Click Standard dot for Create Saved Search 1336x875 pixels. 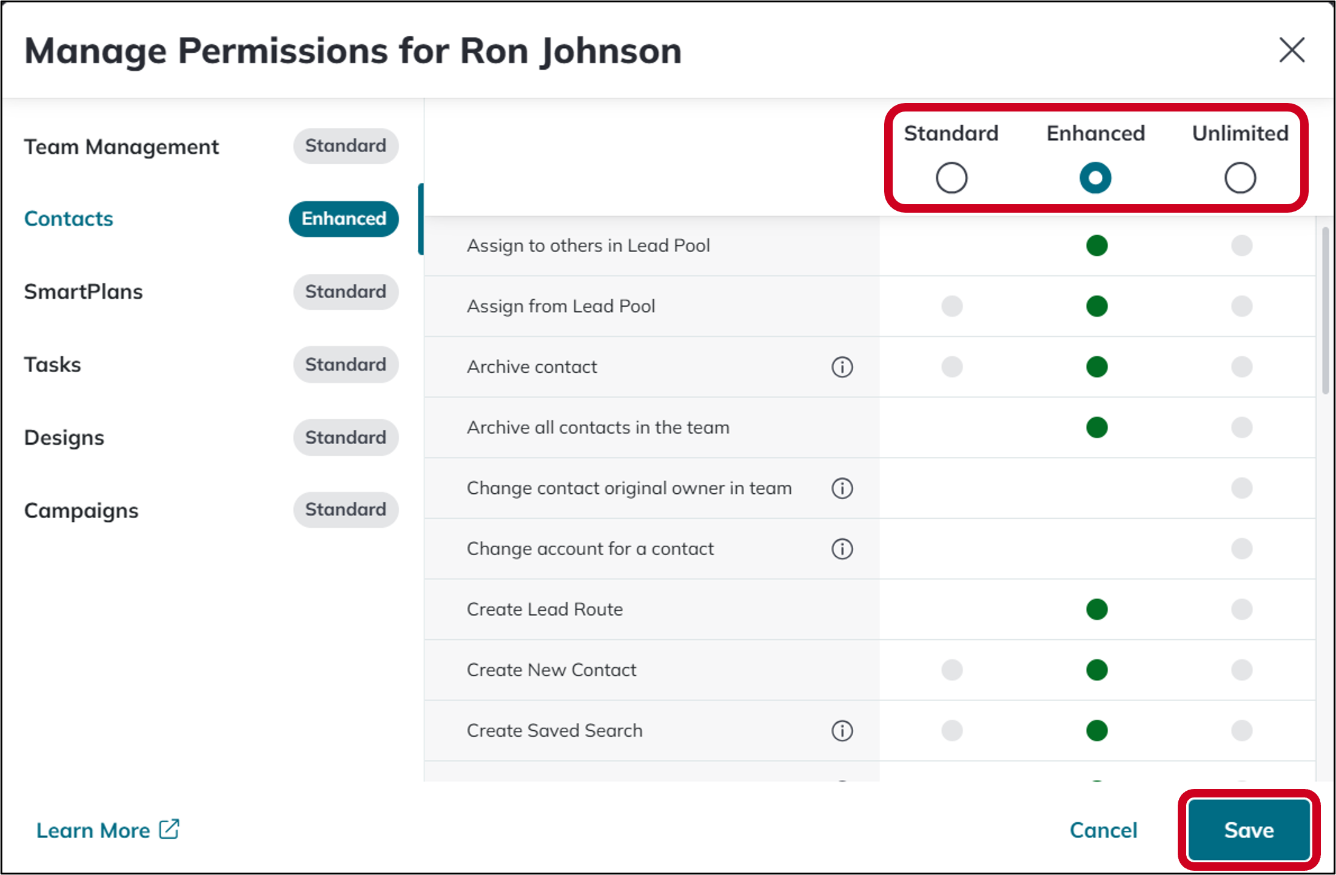point(952,730)
